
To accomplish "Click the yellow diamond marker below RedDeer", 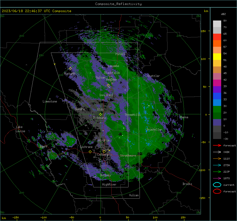I will tap(108, 85).
